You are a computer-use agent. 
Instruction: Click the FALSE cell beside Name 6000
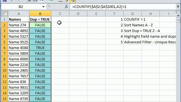coord(40,59)
